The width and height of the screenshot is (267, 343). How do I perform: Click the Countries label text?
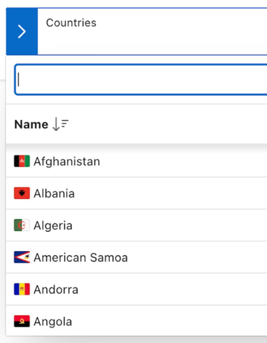tap(71, 23)
